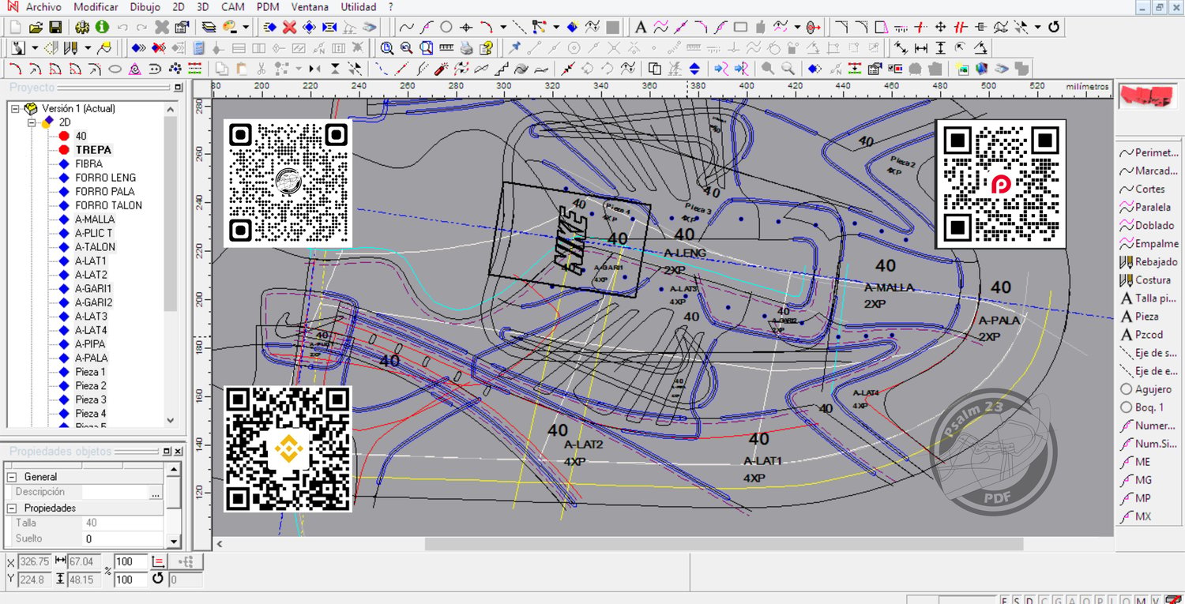Click the Suelto value field

123,539
